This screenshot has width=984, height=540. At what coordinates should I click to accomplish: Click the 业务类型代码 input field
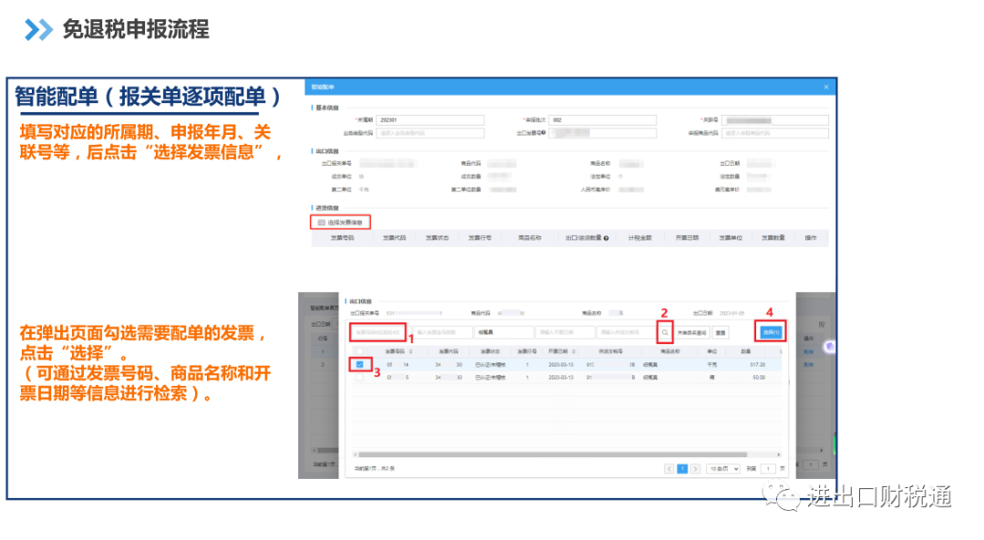click(x=430, y=133)
